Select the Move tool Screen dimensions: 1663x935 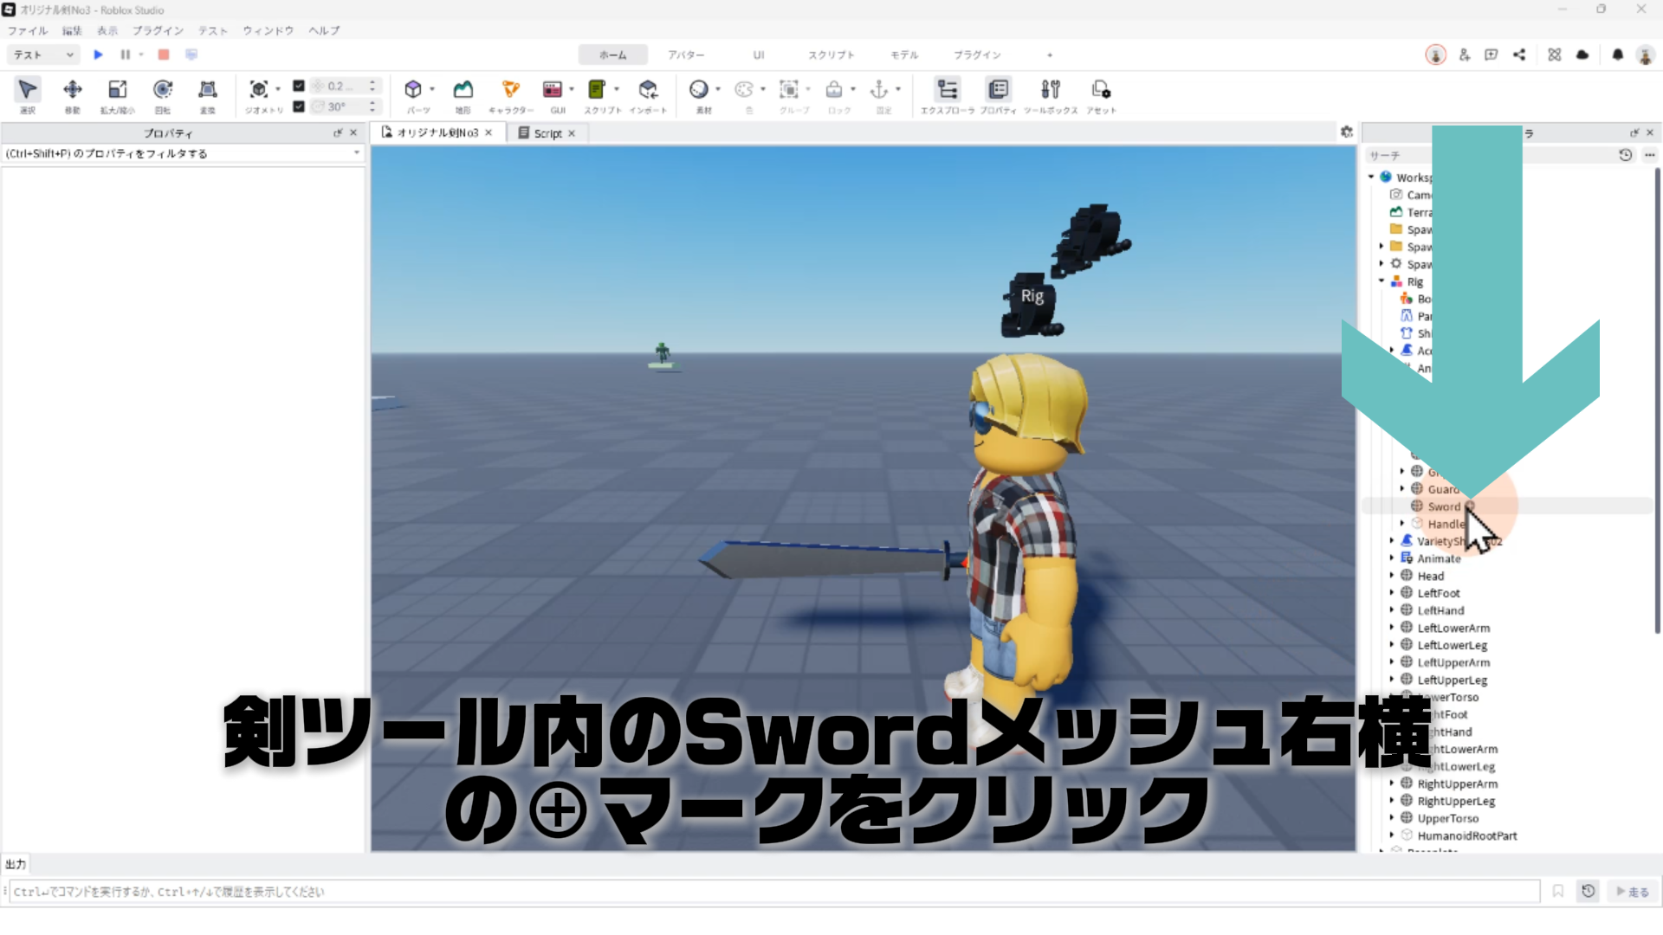click(73, 90)
